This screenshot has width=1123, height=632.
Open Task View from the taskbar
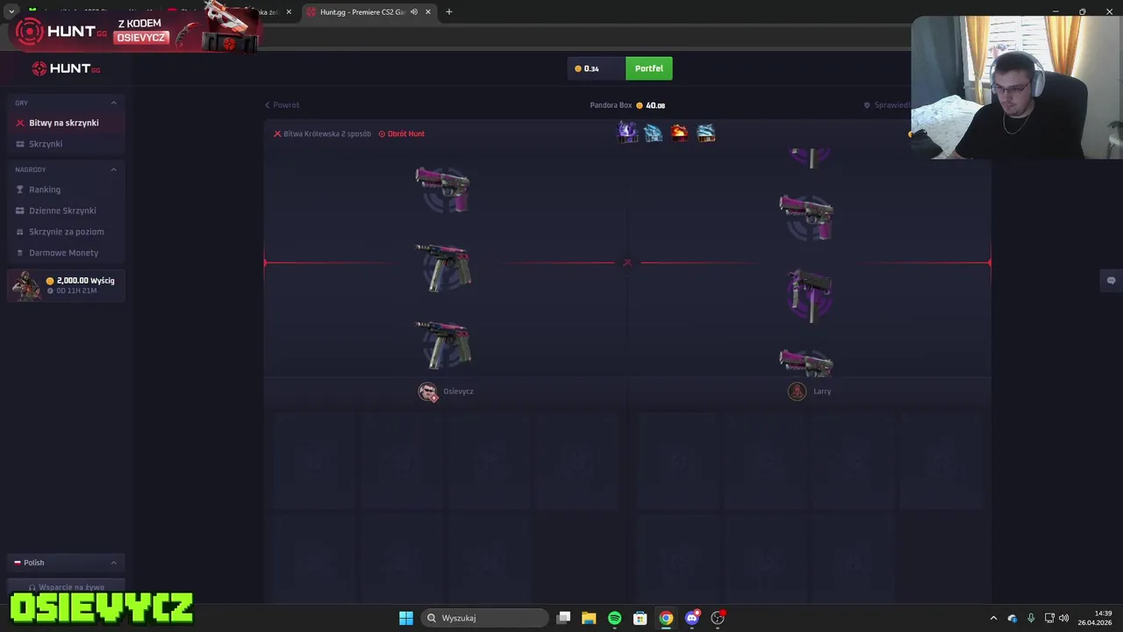[x=564, y=618]
